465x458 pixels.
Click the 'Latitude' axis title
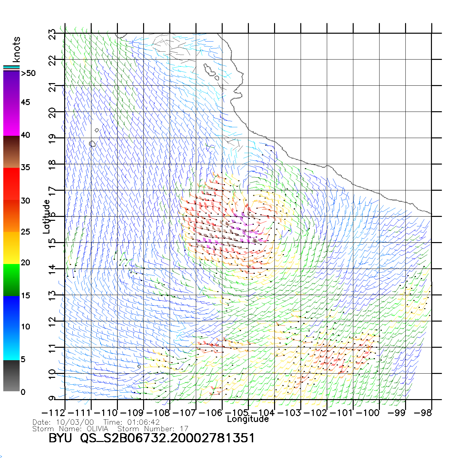pos(46,216)
